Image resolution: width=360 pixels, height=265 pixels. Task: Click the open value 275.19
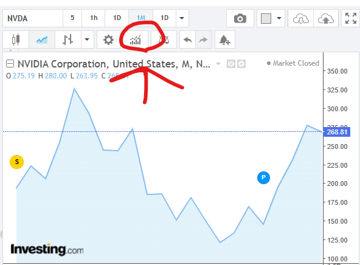24,76
